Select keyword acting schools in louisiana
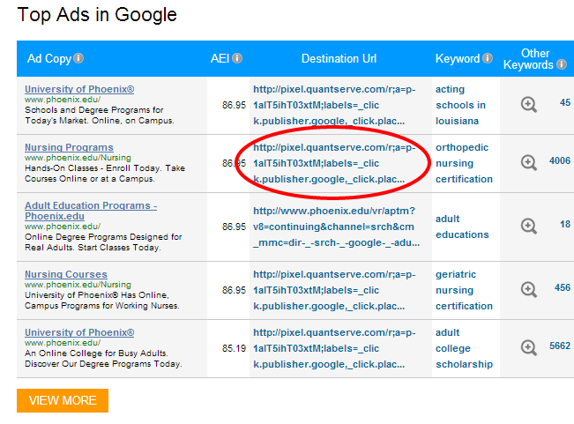This screenshot has height=424, width=574. pyautogui.click(x=460, y=105)
